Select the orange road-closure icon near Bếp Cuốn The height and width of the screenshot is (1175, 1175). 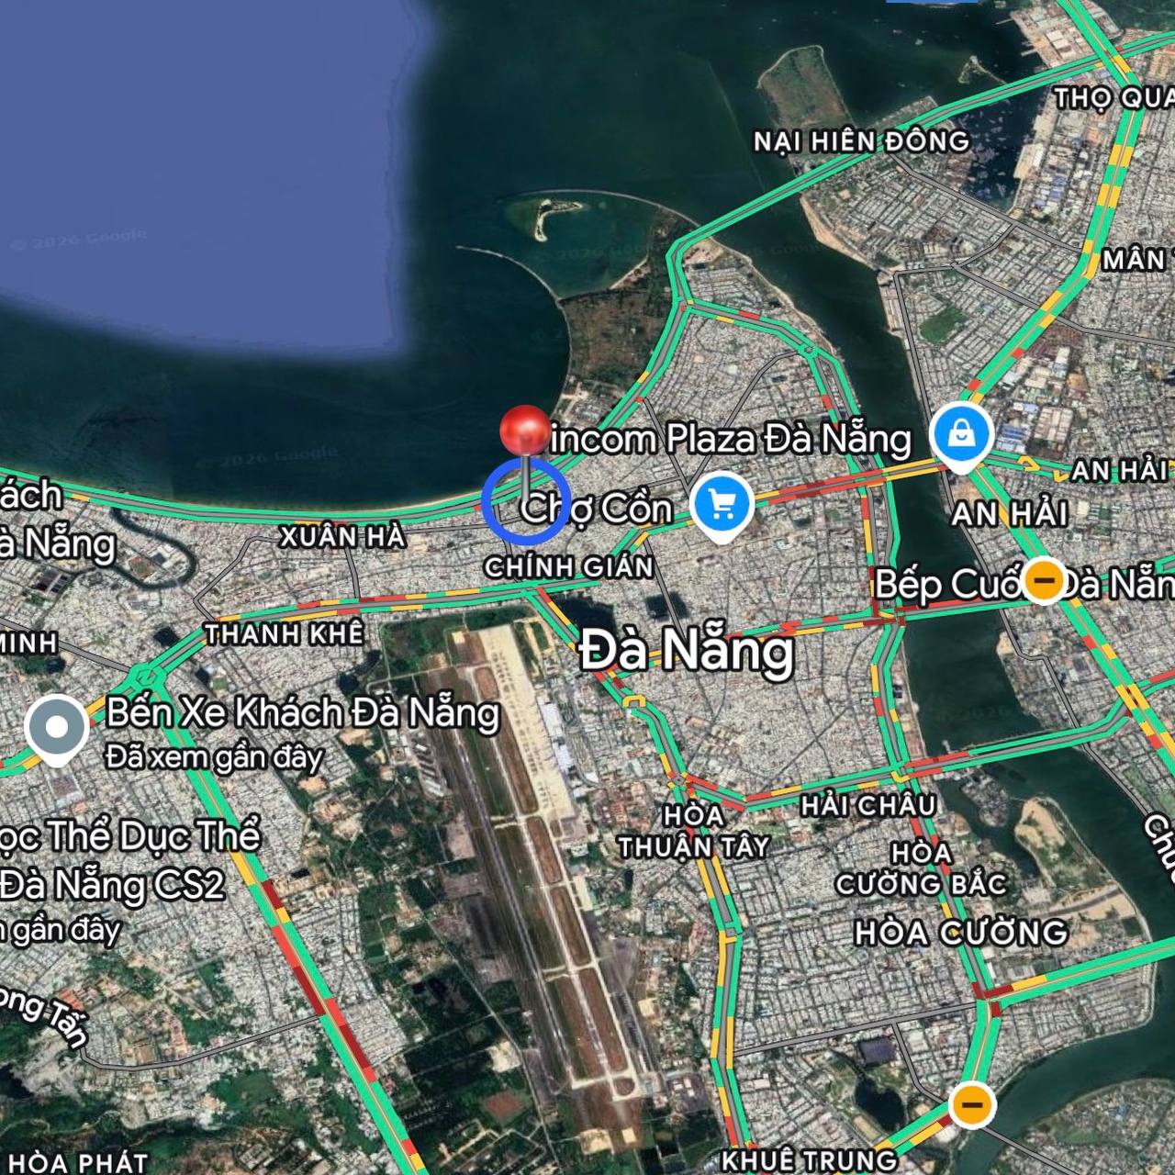tap(1043, 580)
